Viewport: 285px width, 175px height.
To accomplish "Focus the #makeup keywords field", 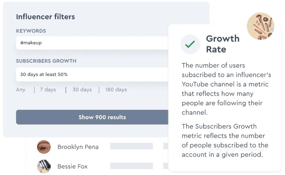I will pyautogui.click(x=91, y=43).
